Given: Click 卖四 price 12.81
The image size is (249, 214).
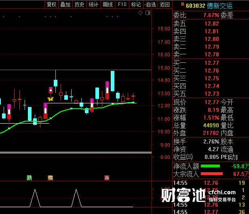Looking at the screenshot, I should point(212,31).
